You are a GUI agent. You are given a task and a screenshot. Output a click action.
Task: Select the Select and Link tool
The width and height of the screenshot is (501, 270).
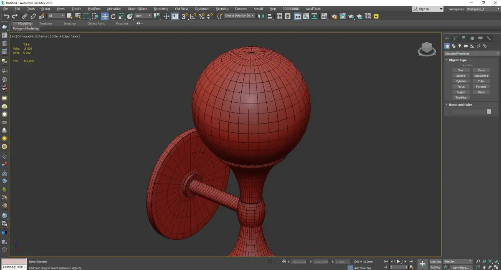(x=25, y=16)
